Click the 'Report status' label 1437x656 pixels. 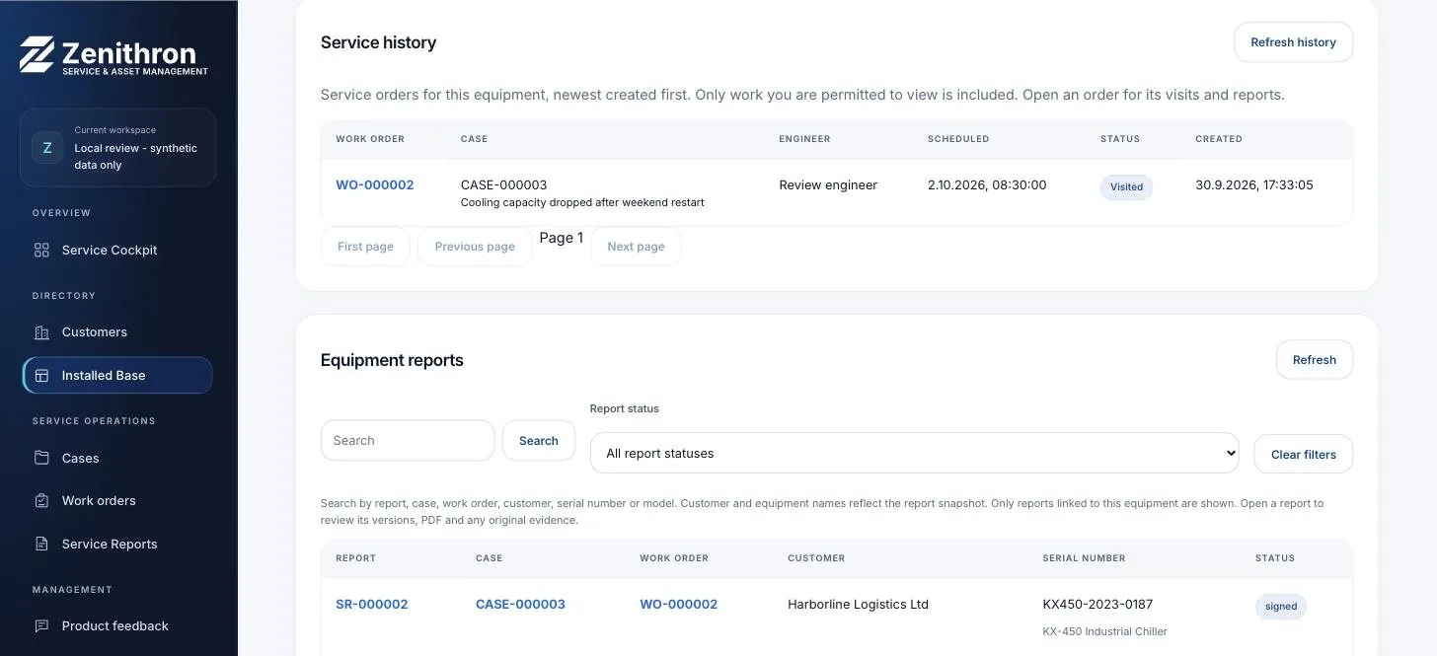tap(625, 408)
